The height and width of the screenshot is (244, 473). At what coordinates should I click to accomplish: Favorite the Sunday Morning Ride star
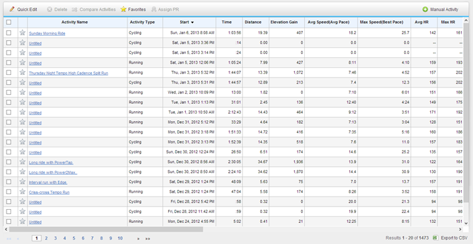(22, 33)
